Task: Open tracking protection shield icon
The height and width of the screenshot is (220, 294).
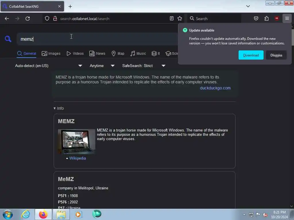Action: (x=47, y=19)
